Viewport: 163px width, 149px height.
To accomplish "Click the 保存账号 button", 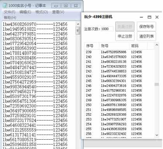I will click(146, 27).
